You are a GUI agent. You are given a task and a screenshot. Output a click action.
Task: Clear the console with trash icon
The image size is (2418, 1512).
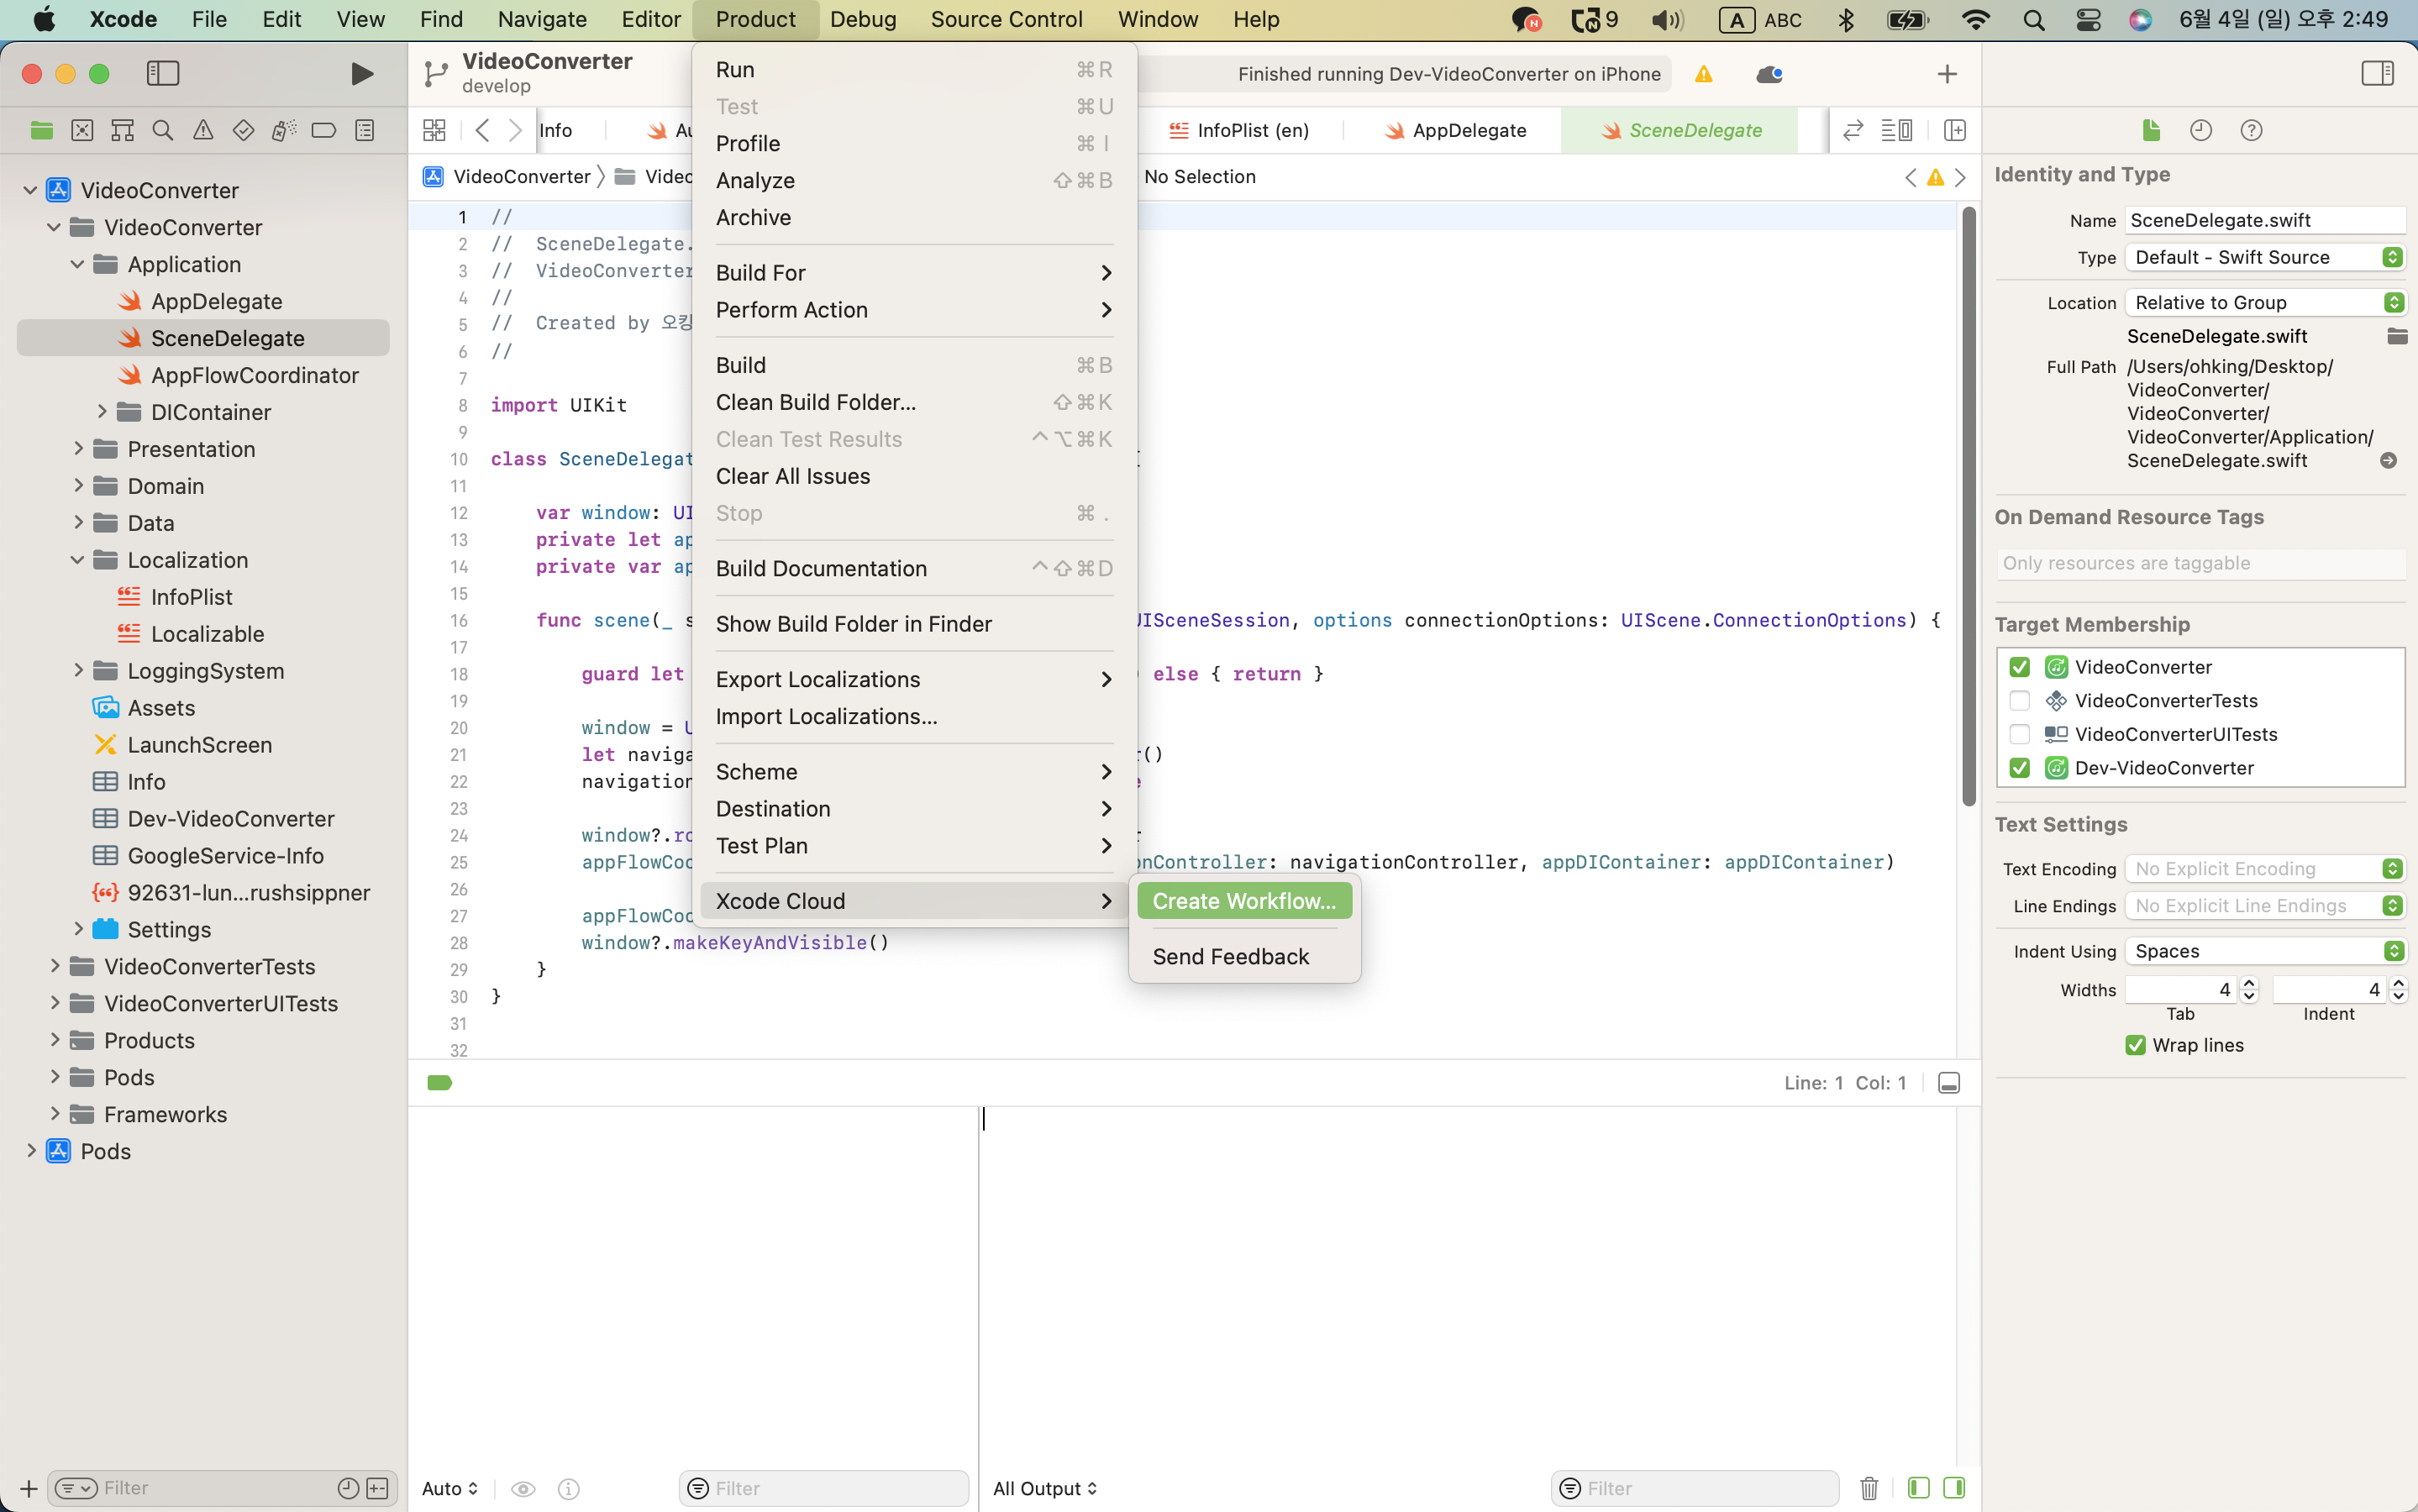tap(1868, 1488)
